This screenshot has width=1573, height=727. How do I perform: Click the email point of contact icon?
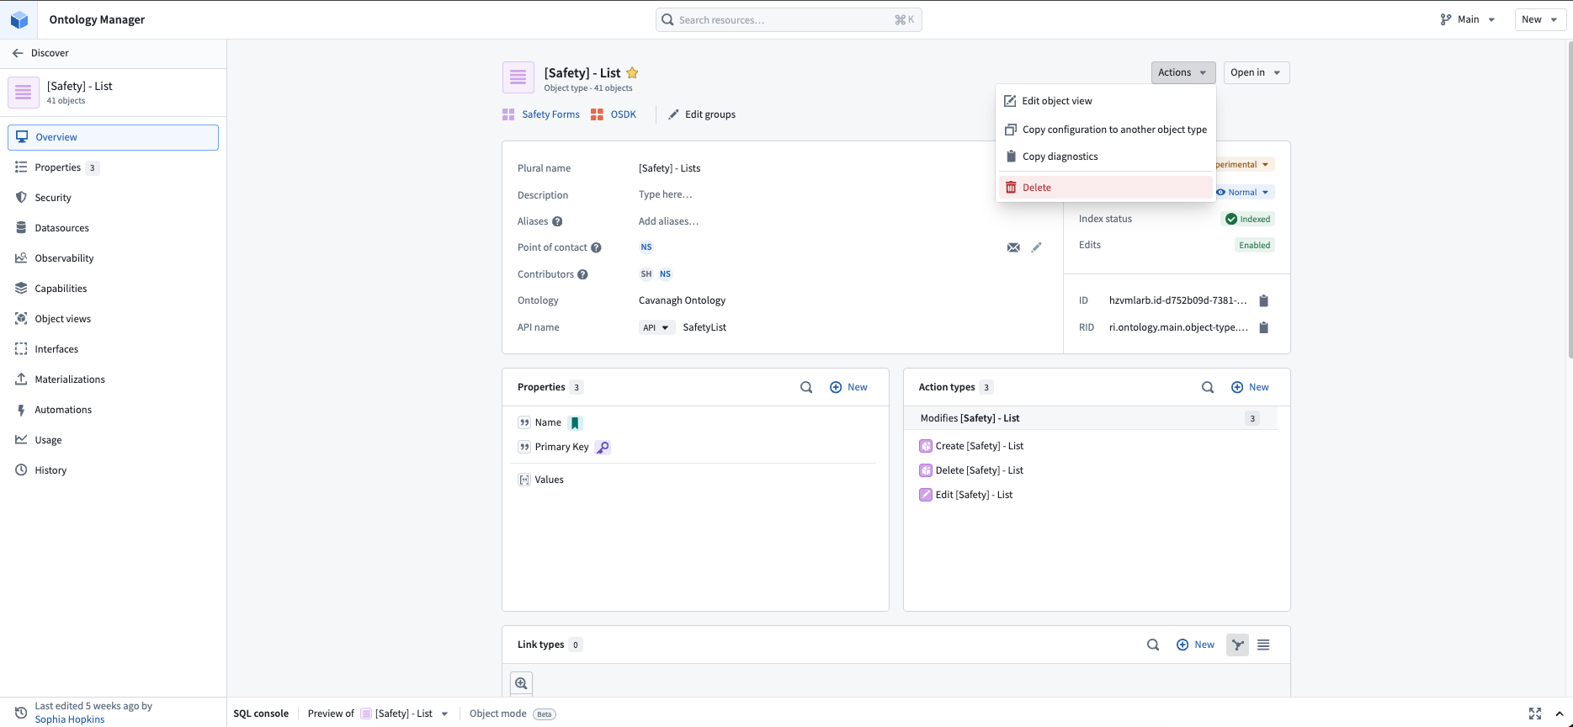coord(1013,247)
